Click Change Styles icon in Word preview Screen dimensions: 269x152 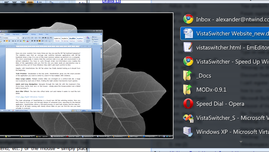[x=88, y=40]
